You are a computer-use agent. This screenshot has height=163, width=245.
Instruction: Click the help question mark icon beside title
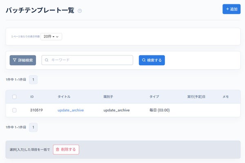tap(80, 11)
